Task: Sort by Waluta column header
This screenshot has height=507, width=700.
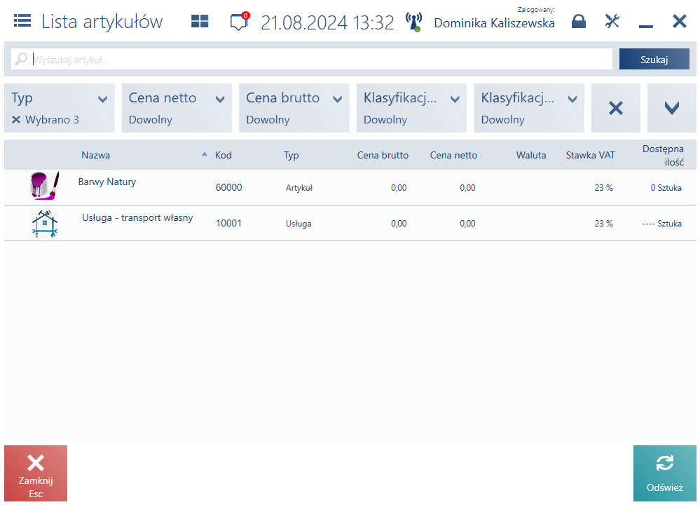Action: pyautogui.click(x=531, y=155)
